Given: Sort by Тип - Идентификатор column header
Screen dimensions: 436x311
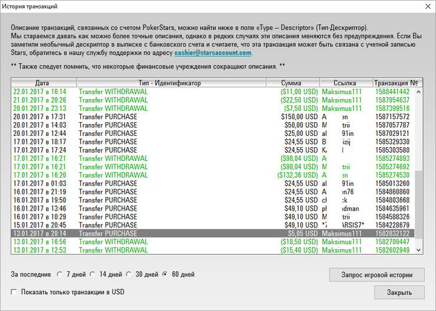Looking at the screenshot, I should [171, 83].
